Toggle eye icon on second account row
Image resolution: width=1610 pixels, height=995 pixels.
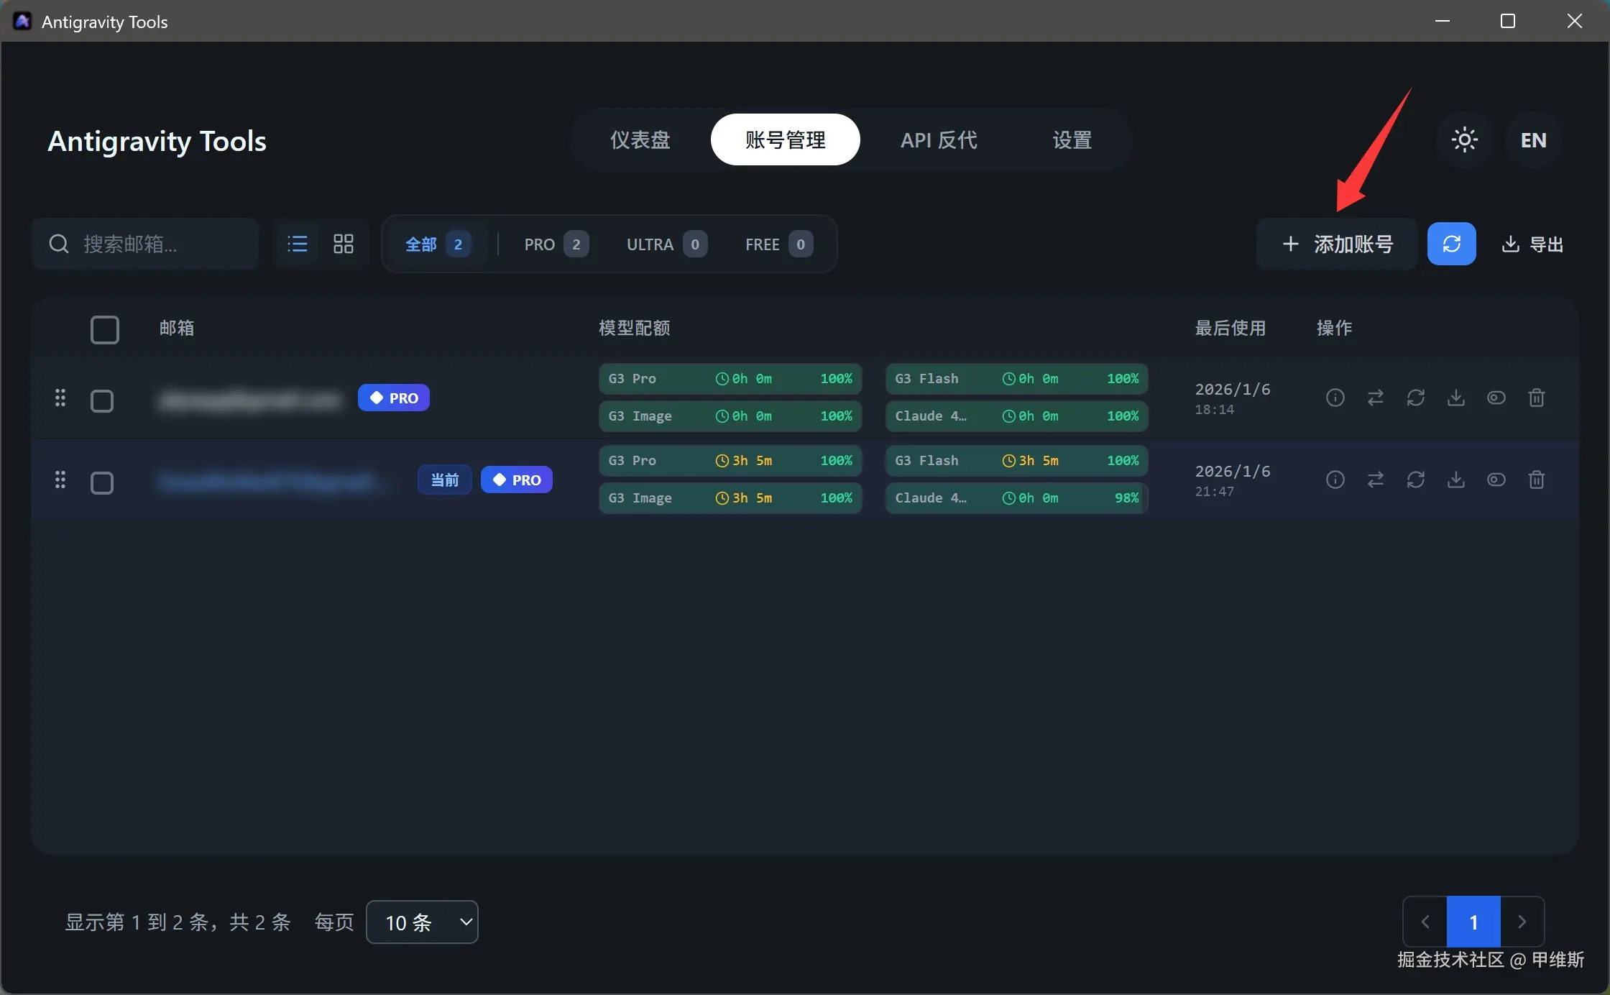[1496, 480]
